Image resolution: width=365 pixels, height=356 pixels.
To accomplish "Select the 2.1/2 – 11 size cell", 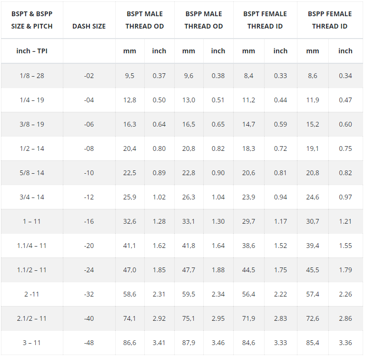I will (x=32, y=318).
